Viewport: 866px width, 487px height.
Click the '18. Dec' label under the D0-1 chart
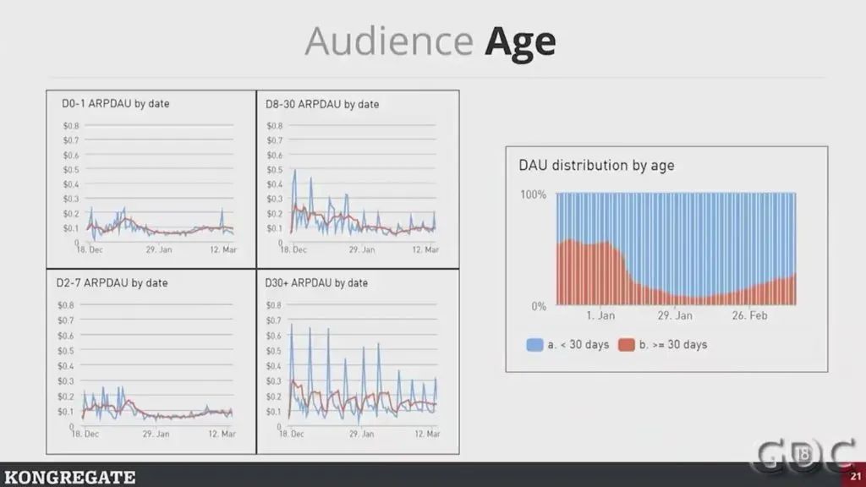point(89,250)
